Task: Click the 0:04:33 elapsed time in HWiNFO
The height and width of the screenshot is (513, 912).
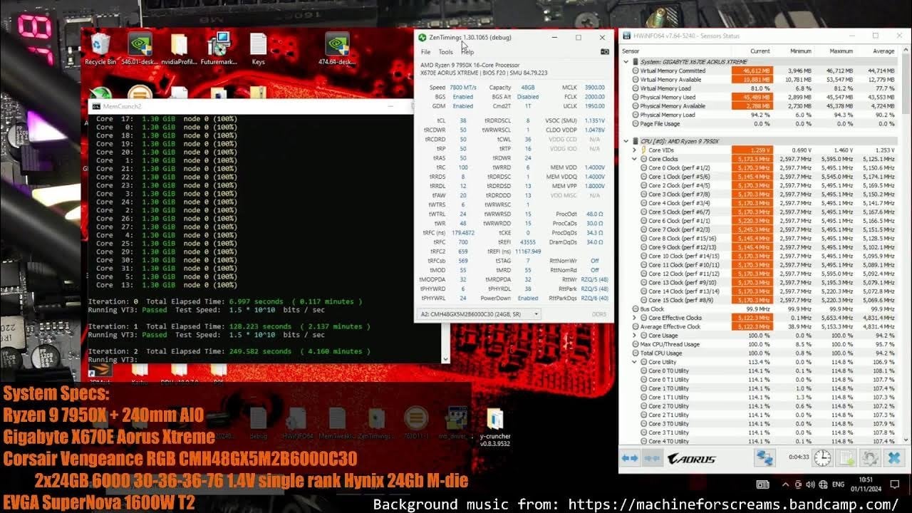Action: tap(799, 457)
